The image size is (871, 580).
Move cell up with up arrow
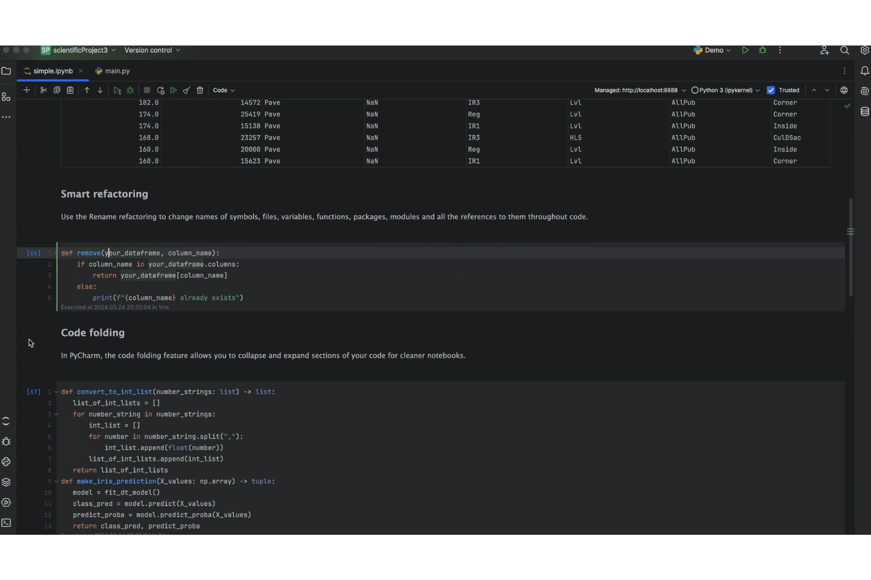87,90
